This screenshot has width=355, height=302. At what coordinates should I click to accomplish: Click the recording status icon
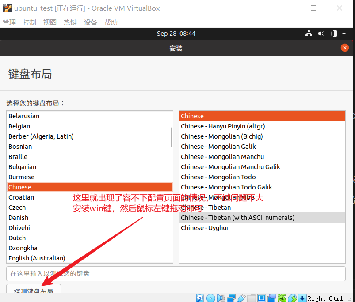pos(272,298)
